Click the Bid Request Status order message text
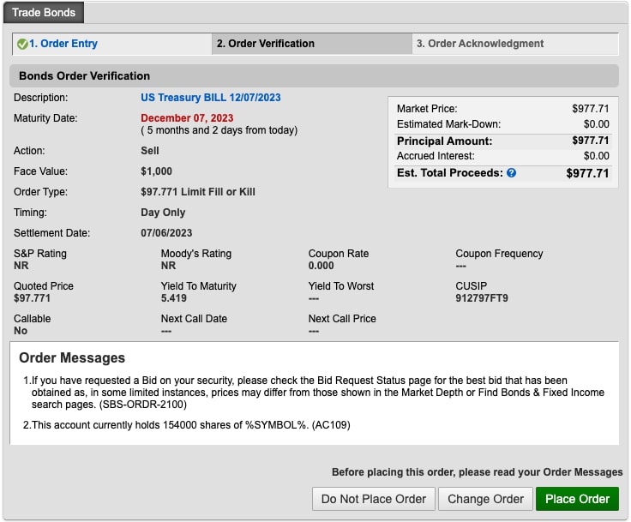Image resolution: width=631 pixels, height=522 pixels. tap(314, 393)
